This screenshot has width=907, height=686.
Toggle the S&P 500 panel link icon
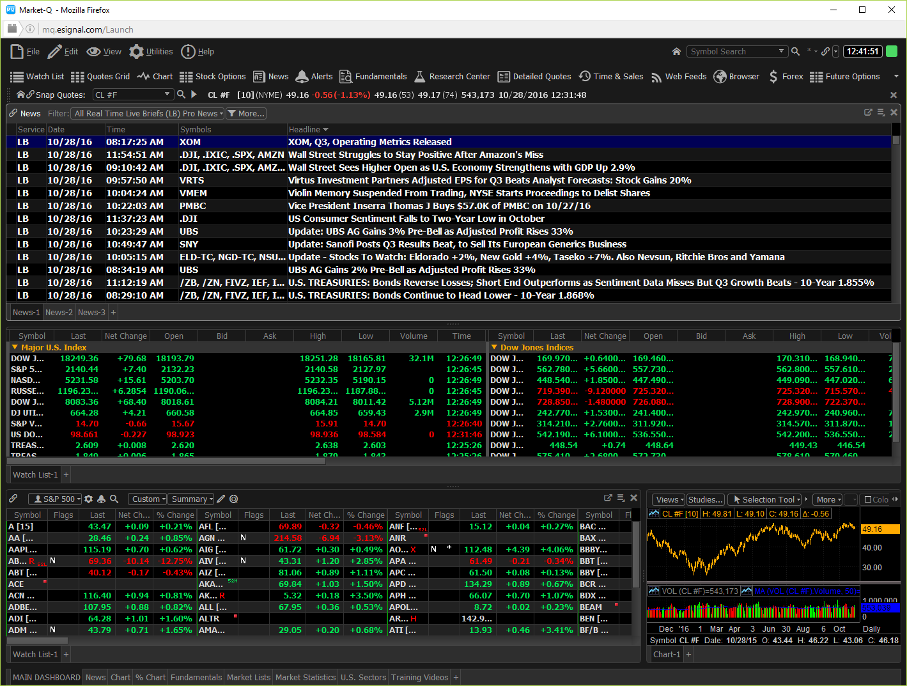pyautogui.click(x=13, y=499)
